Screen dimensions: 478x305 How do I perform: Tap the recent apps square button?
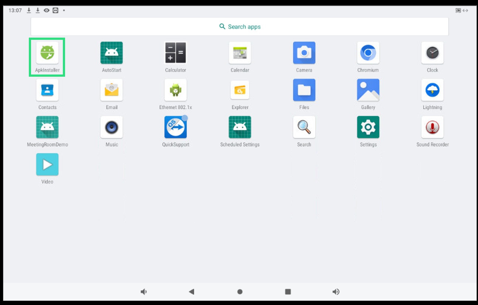288,292
